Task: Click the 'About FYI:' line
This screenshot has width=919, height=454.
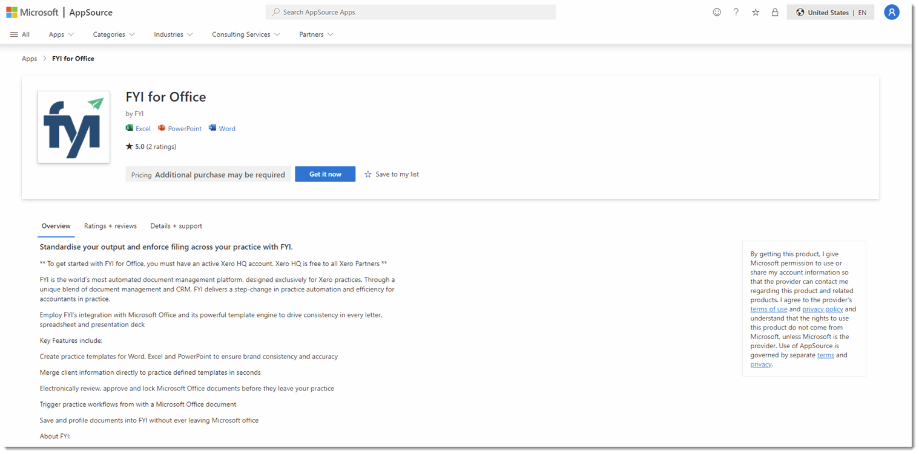Action: pos(55,436)
